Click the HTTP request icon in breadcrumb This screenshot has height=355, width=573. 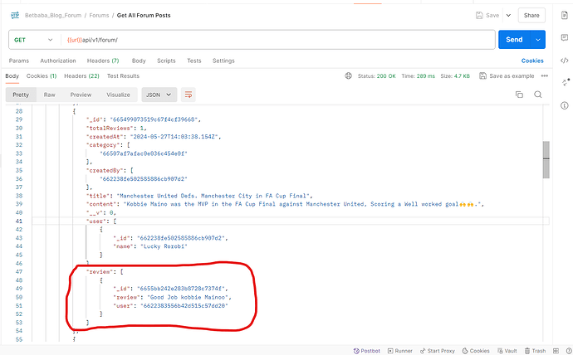tap(16, 15)
